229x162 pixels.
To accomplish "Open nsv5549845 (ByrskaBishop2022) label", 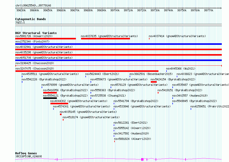I will point(195,101).
